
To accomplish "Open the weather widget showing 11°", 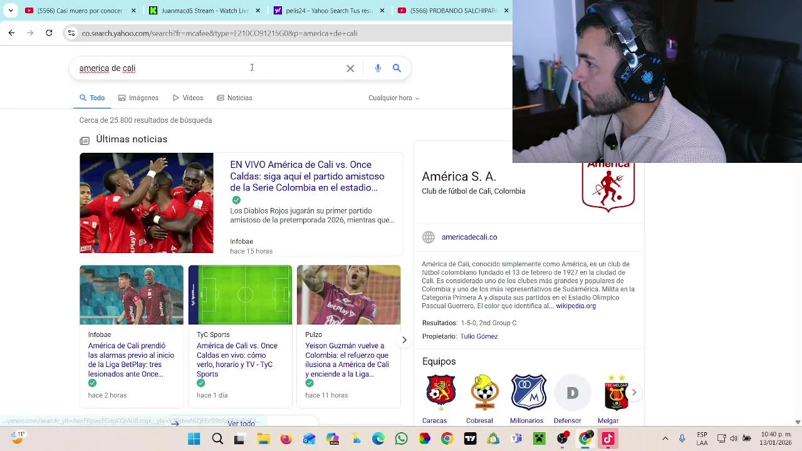I will 17,438.
